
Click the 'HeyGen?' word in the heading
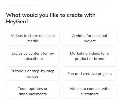click(17, 21)
